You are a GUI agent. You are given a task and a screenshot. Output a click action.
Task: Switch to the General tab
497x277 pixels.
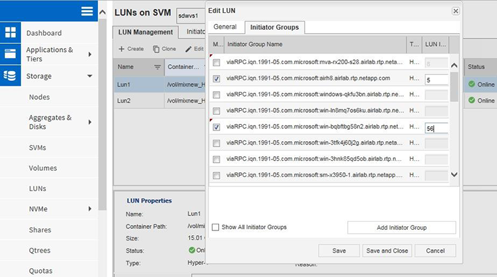[x=225, y=27]
